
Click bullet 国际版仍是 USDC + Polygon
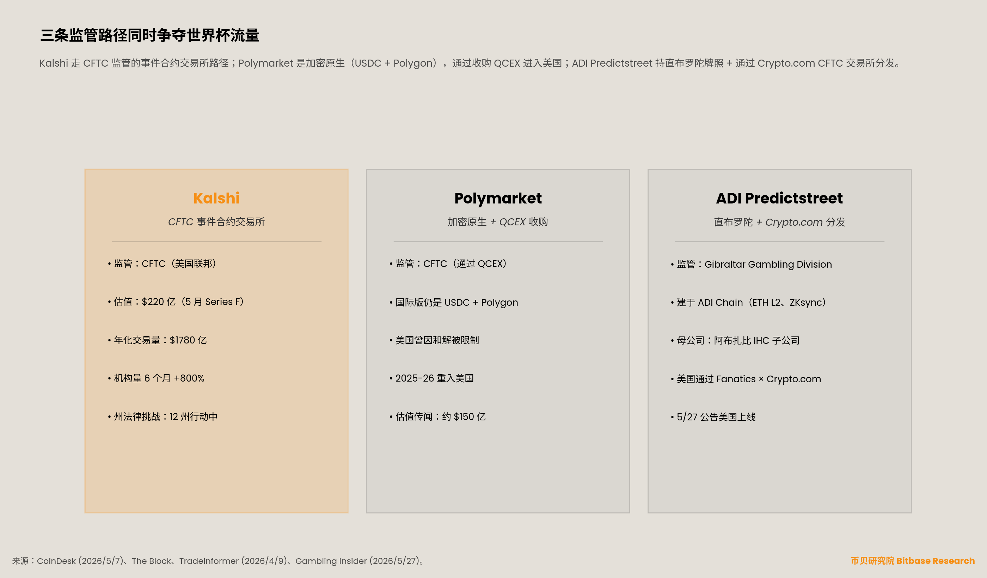[454, 303]
